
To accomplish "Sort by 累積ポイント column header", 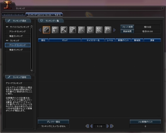I will point(123,40).
